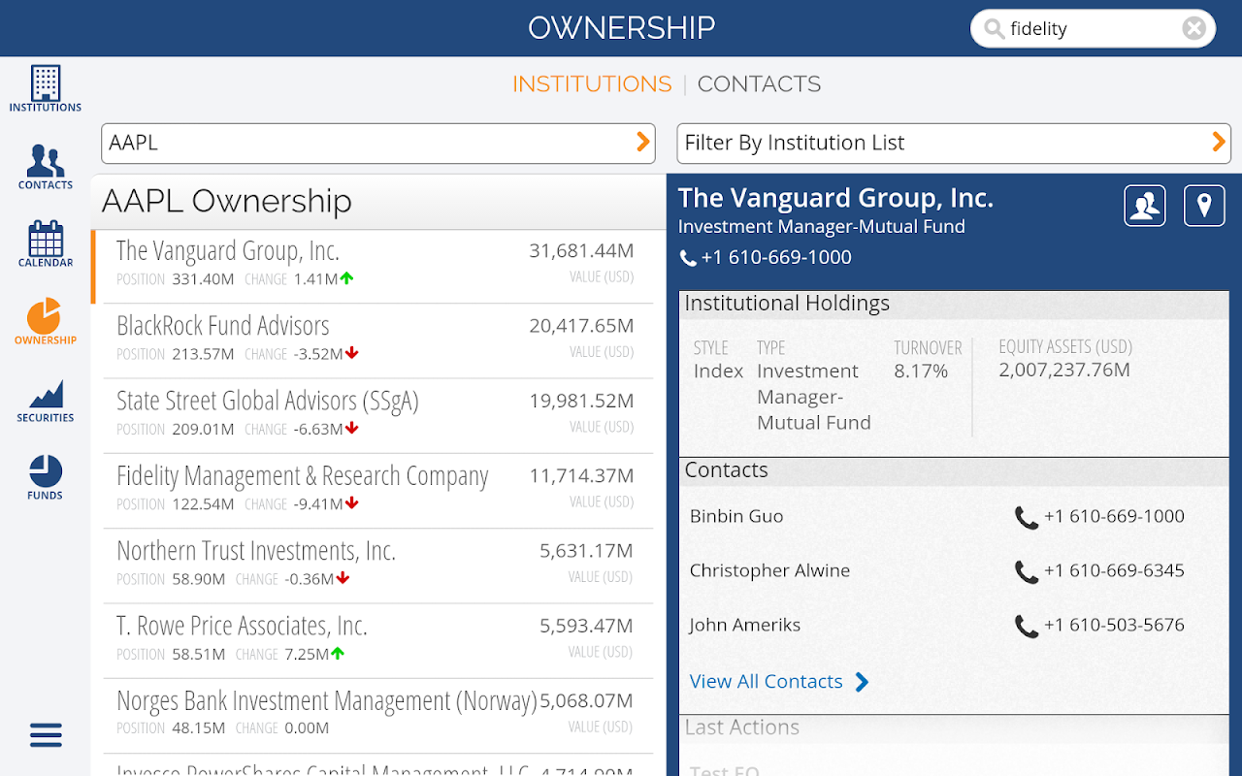Open Vanguard contacts icon button
Image resolution: width=1242 pixels, height=776 pixels.
click(x=1145, y=206)
